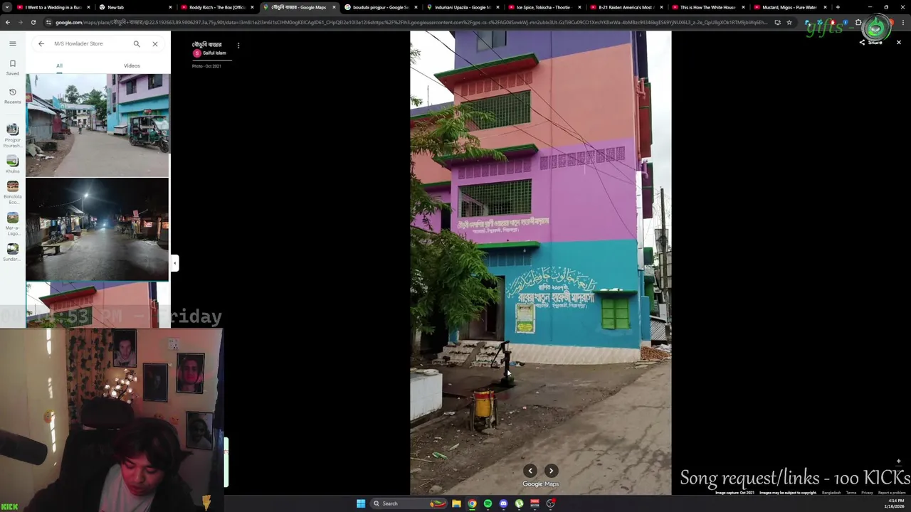The image size is (911, 512).
Task: Open Chrome from the taskbar
Action: tap(472, 503)
